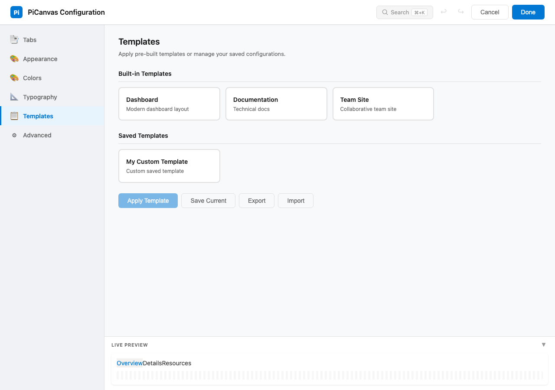Click the Templates clipboard icon
The height and width of the screenshot is (390, 555).
click(14, 116)
